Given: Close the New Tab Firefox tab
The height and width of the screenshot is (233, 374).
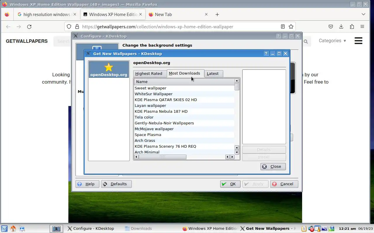Looking at the screenshot, I should point(206,14).
